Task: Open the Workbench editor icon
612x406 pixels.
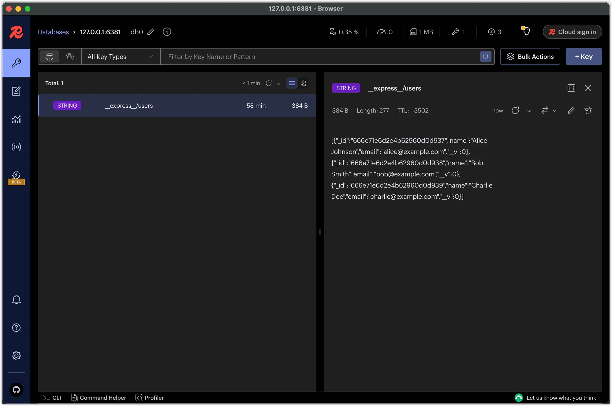Action: [16, 91]
